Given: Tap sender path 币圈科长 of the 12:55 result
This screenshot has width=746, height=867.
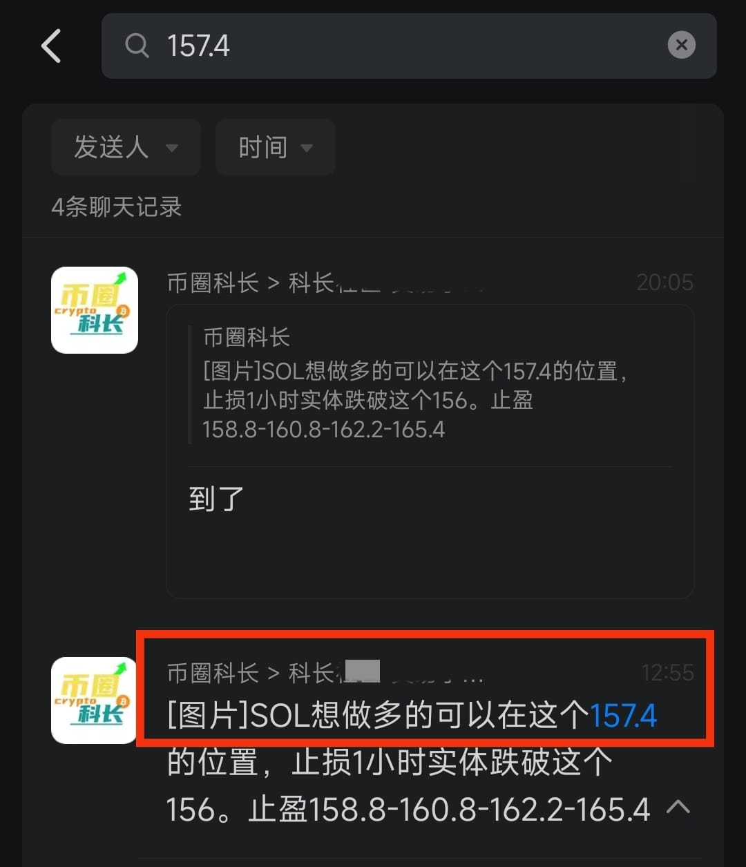Looking at the screenshot, I should pyautogui.click(x=213, y=673).
